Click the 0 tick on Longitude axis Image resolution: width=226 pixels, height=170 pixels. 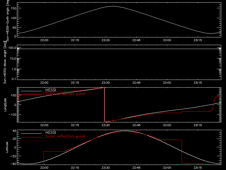15,105
